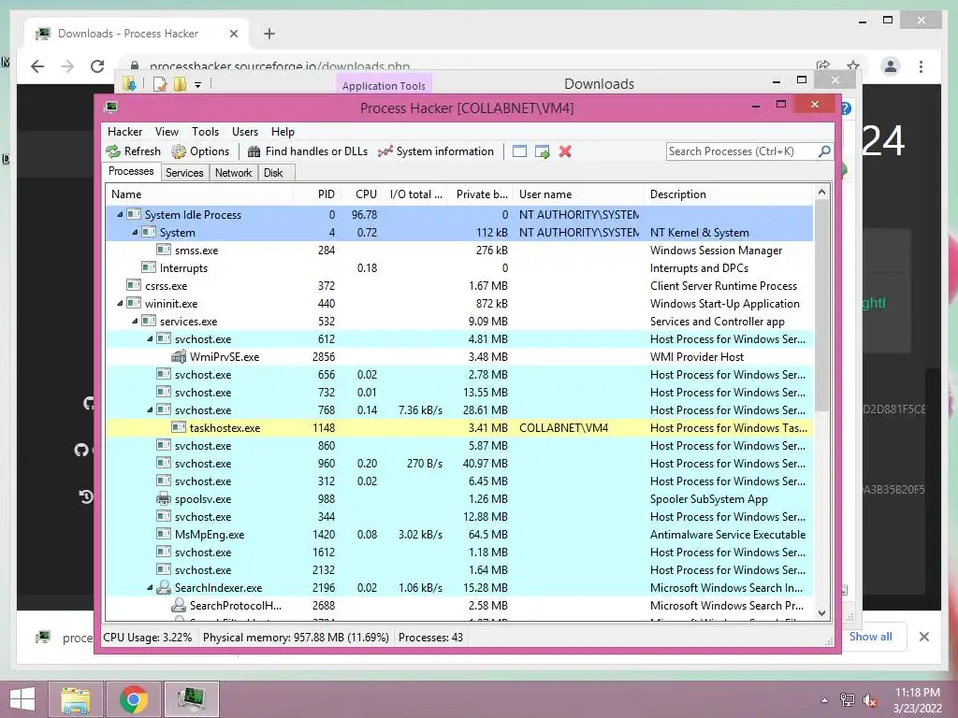Click the SearchIndexer.exe icon

tap(163, 587)
